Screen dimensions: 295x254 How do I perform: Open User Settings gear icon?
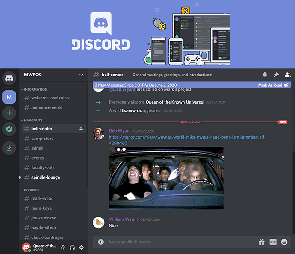click(x=81, y=248)
